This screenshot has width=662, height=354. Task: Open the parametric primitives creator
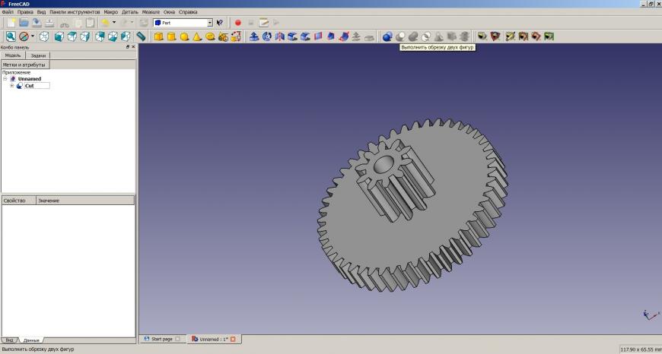point(224,36)
